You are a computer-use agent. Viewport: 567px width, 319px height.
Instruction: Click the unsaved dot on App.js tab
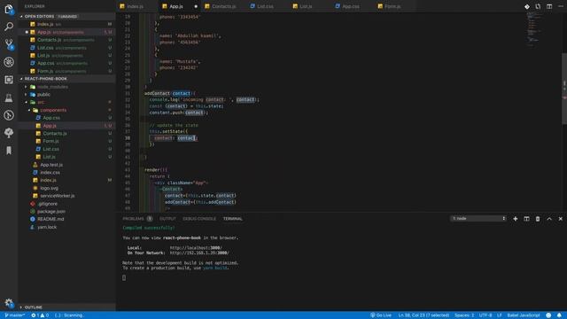pyautogui.click(x=196, y=6)
